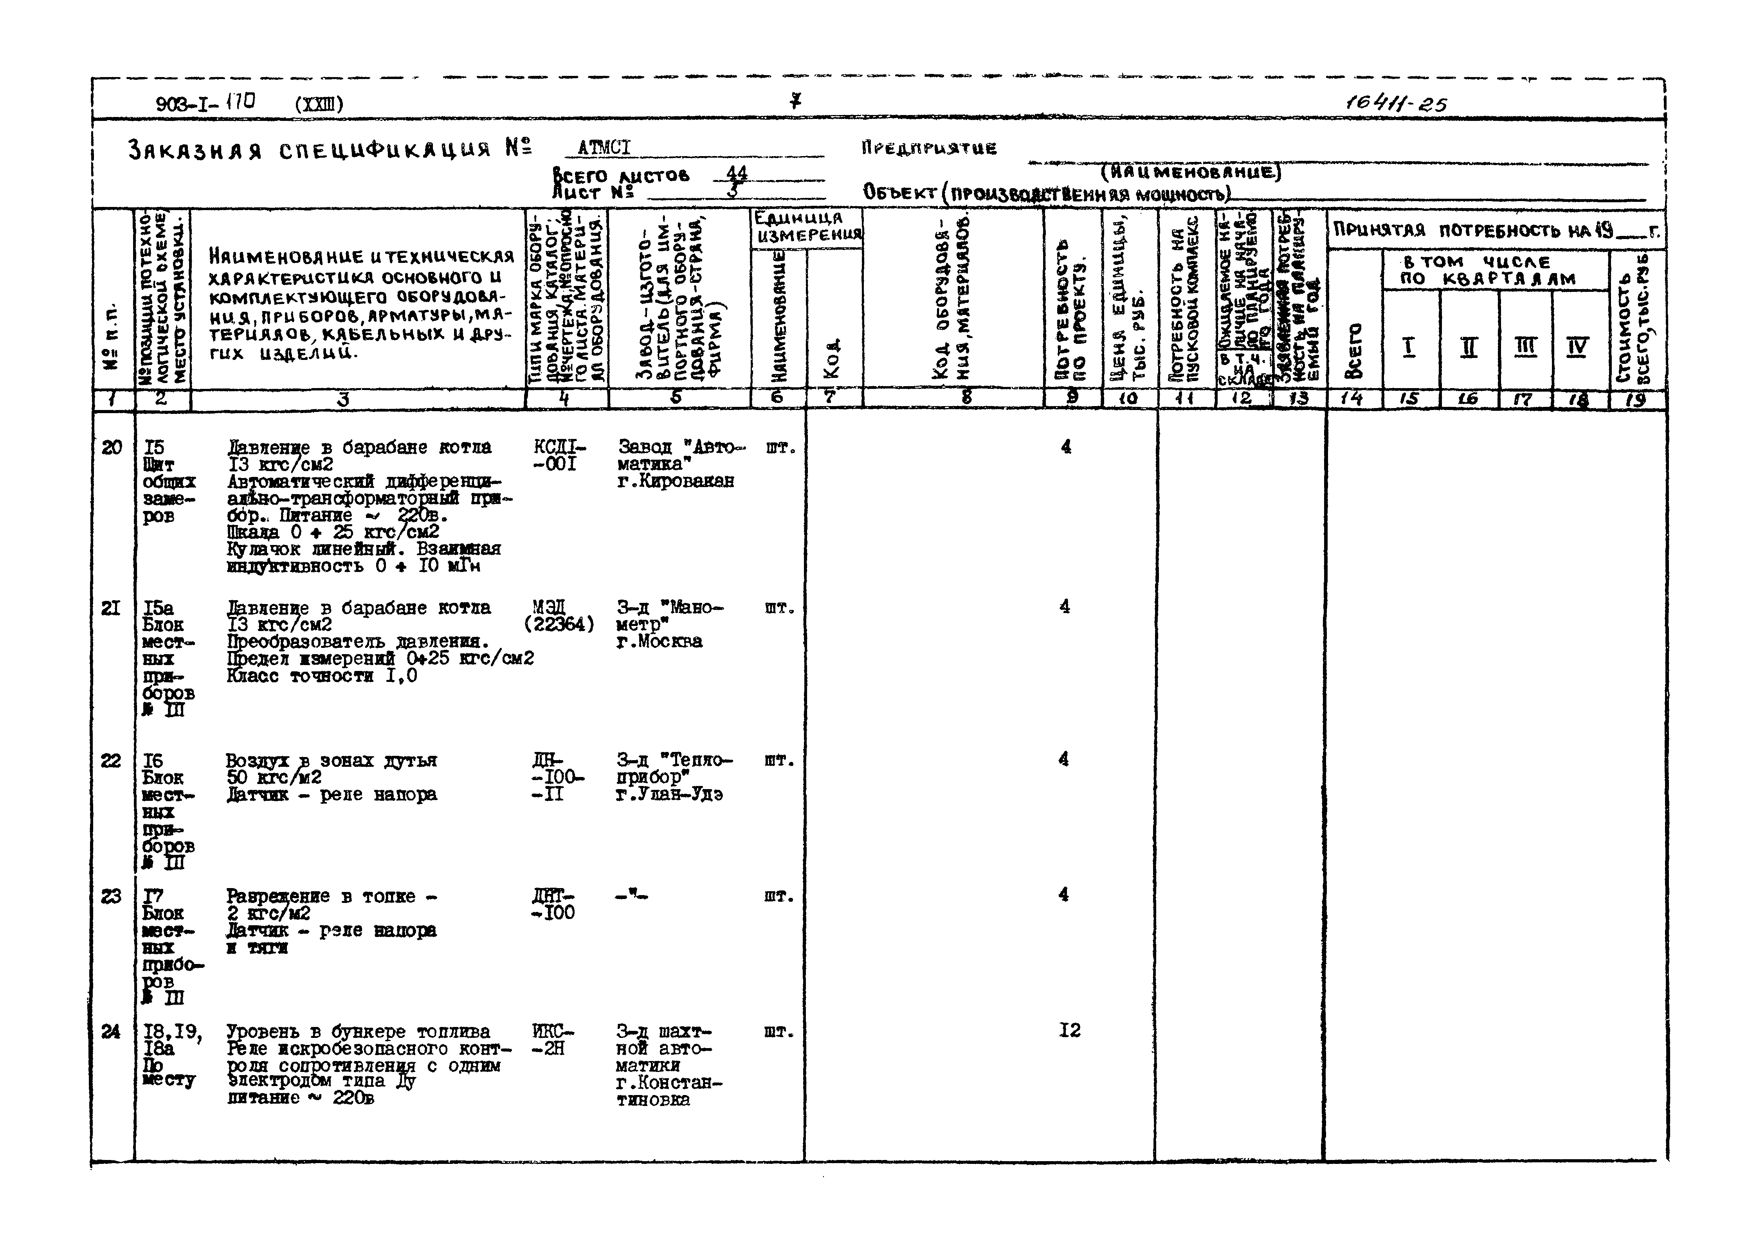1757x1248 pixels.
Task: Click the Объект (производственная мощность) label
Action: coord(1046,193)
